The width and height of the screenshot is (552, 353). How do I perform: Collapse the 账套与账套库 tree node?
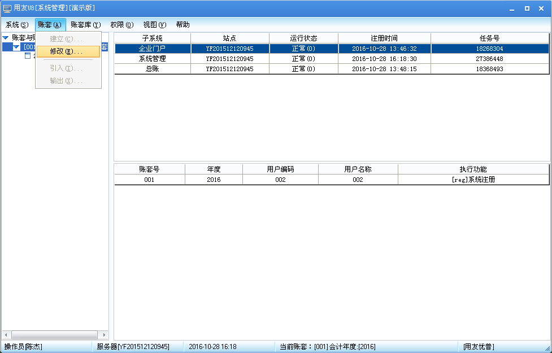click(x=5, y=37)
